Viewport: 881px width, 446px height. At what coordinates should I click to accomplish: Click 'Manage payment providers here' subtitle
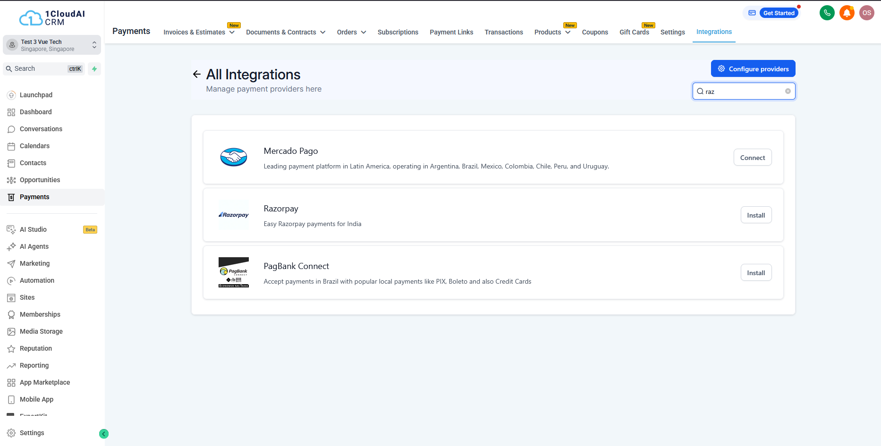[263, 89]
